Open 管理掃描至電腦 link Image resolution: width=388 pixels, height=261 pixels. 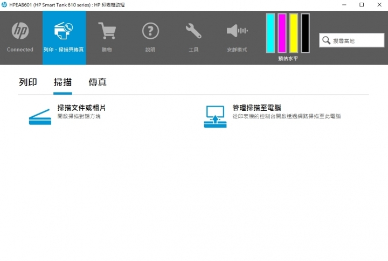(x=257, y=108)
